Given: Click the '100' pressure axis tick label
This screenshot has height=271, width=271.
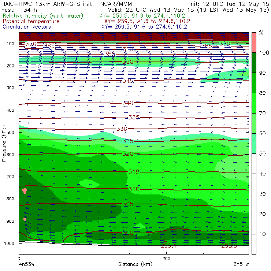Looking at the screenshot, I should [10, 44].
